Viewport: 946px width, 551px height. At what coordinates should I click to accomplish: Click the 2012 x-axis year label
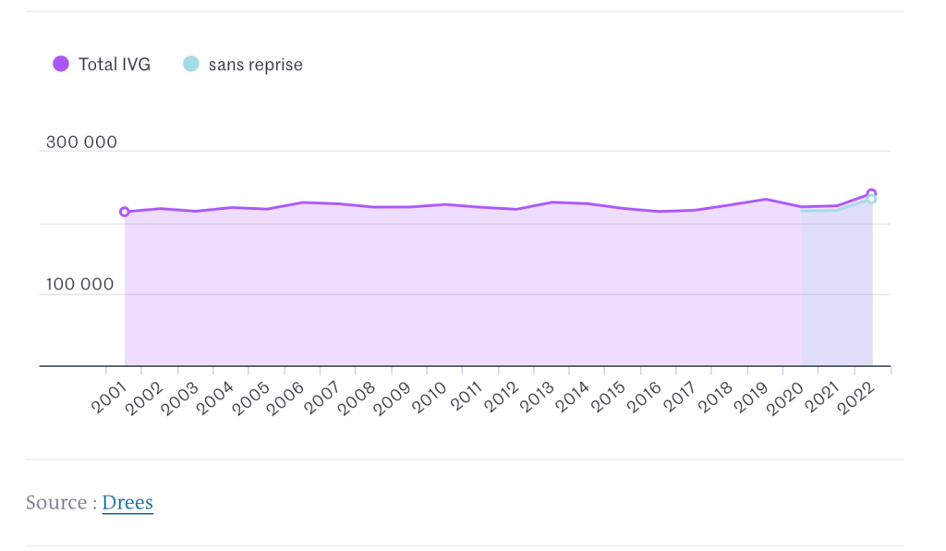[x=501, y=399]
